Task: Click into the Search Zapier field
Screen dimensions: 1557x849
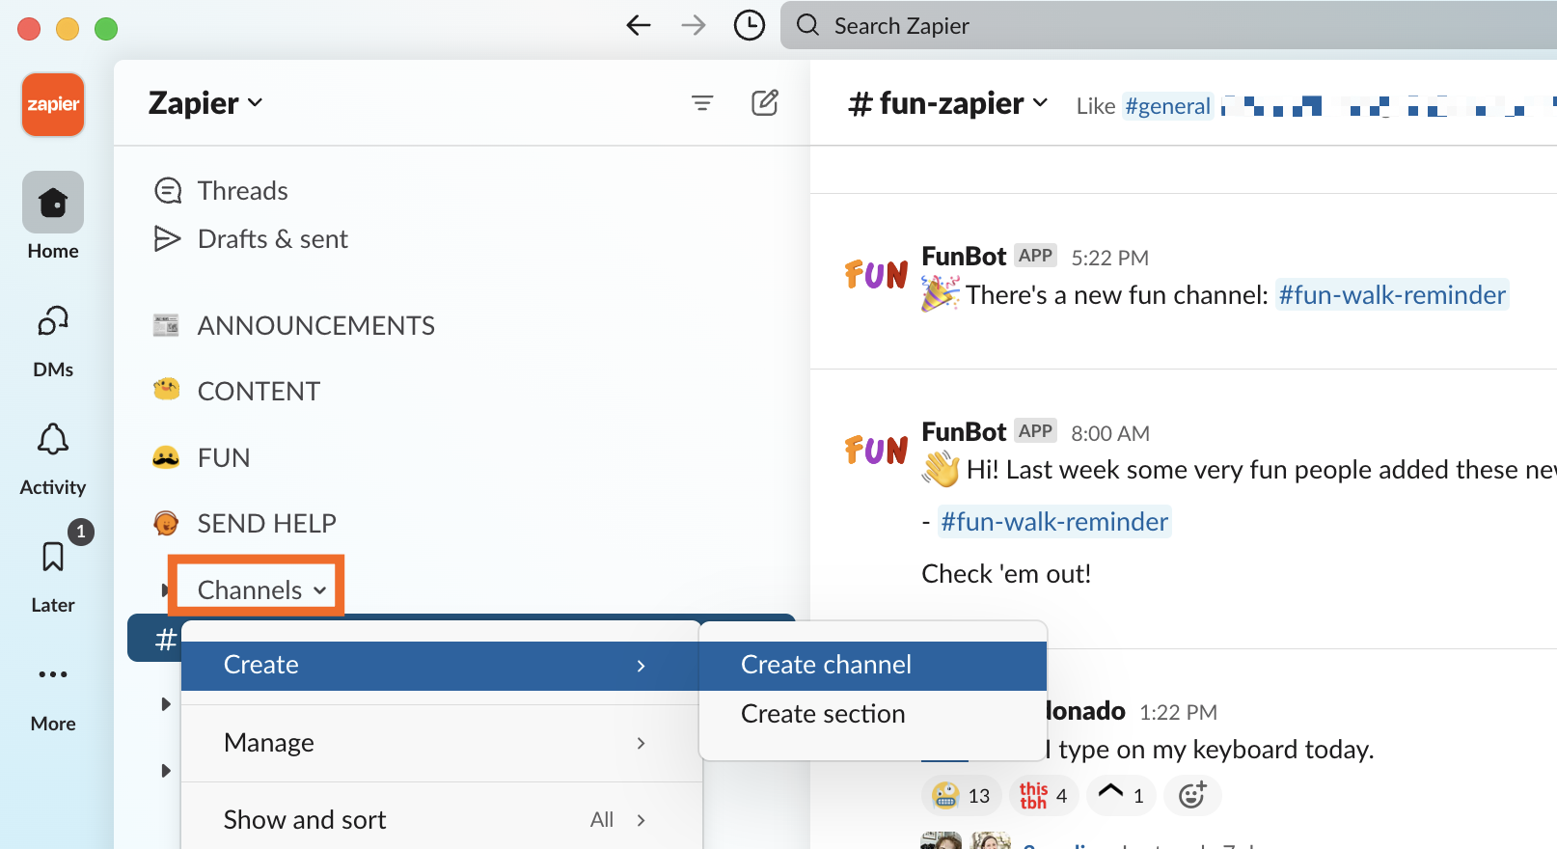Action: pos(1168,25)
